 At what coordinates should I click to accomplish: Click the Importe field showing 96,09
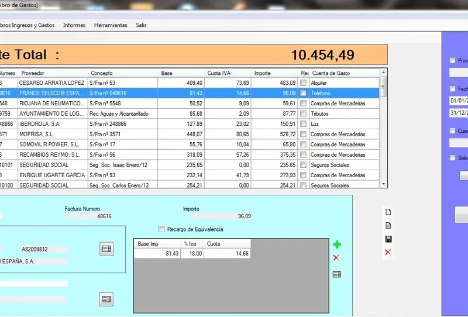221,216
